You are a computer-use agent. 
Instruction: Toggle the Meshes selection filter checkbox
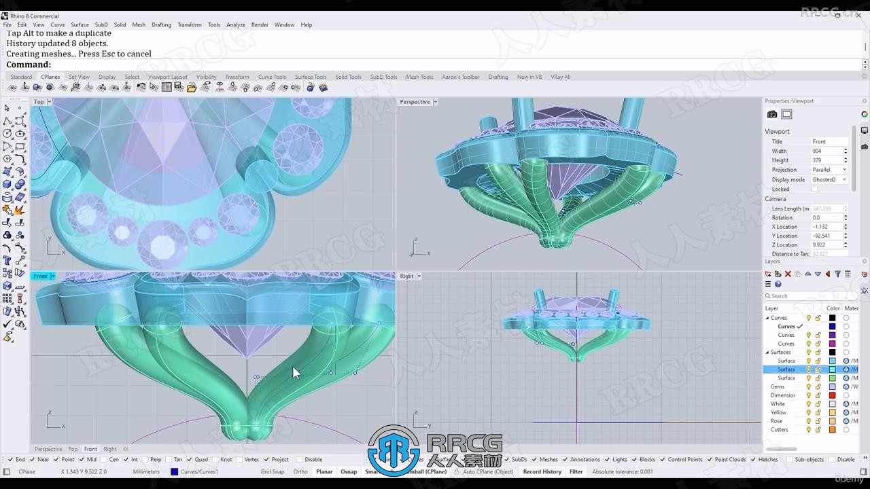tap(534, 459)
